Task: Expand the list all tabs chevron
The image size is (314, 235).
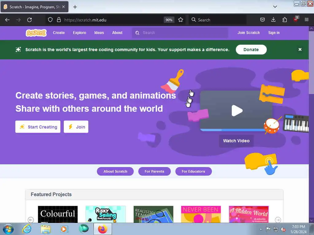Action: [275, 7]
